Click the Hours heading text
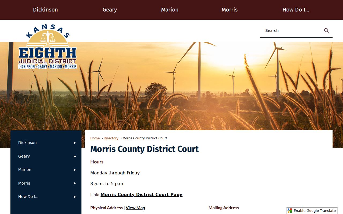 click(97, 162)
